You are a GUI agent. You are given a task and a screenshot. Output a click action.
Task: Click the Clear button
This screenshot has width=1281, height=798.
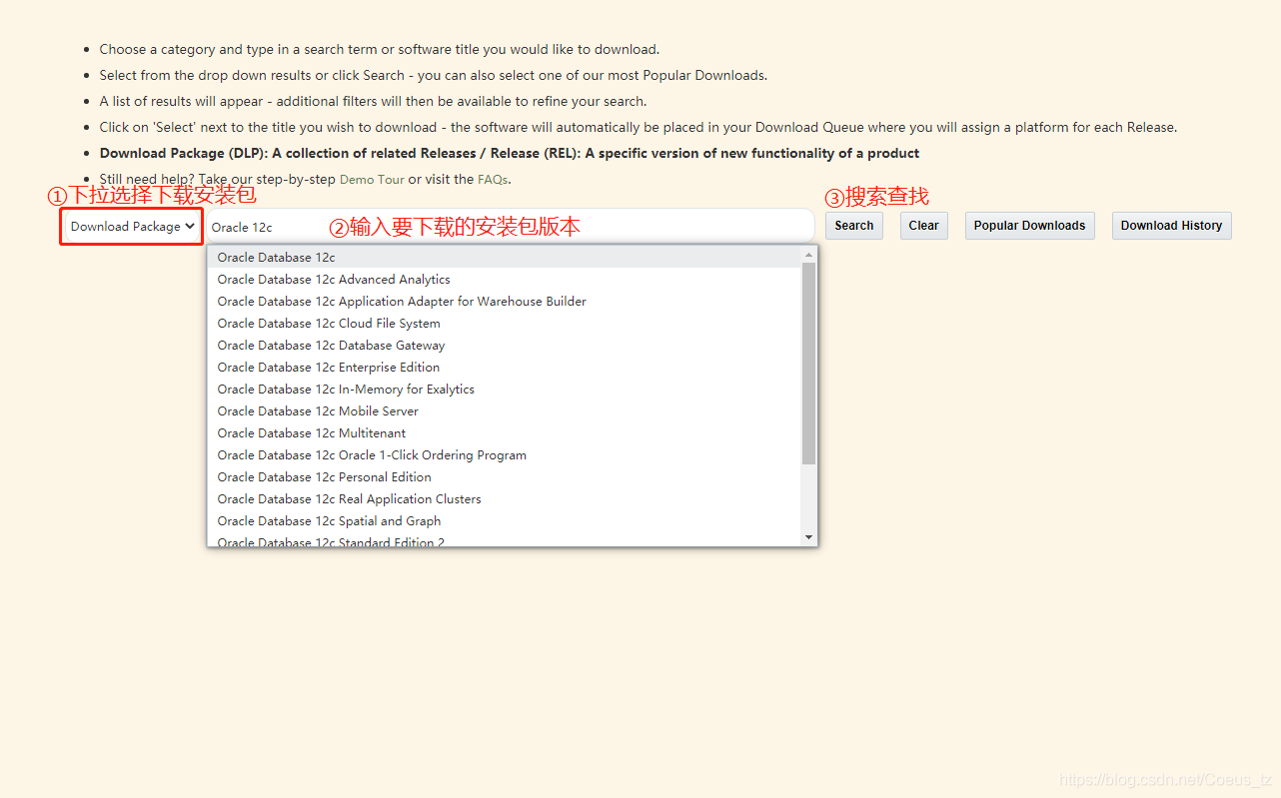coord(923,226)
